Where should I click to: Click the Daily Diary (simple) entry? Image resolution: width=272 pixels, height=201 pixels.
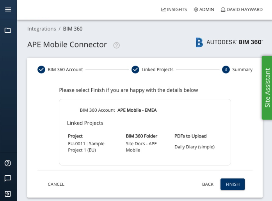194,147
